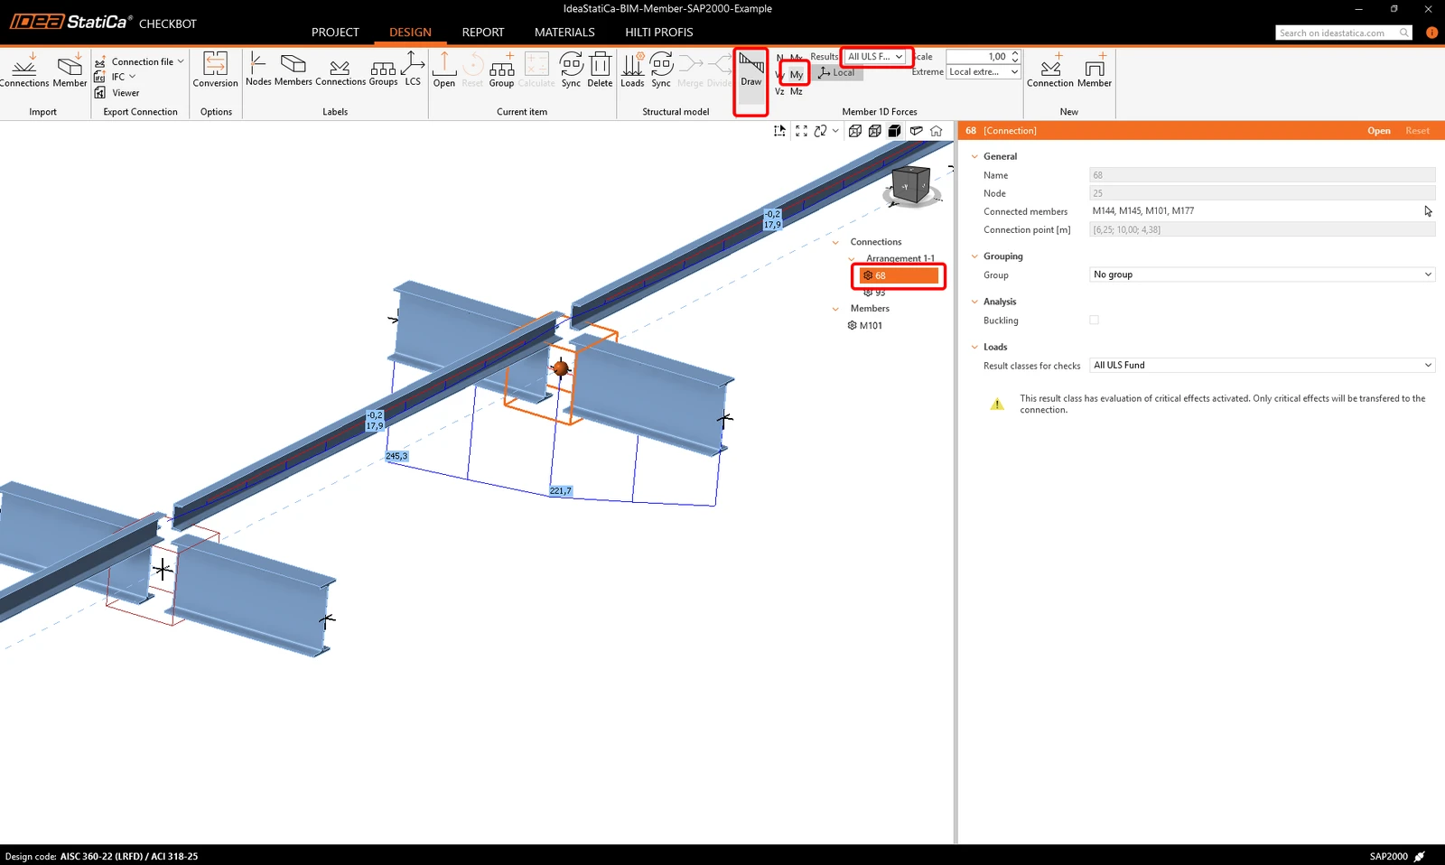Open the IFC export dropdown

pyautogui.click(x=116, y=77)
